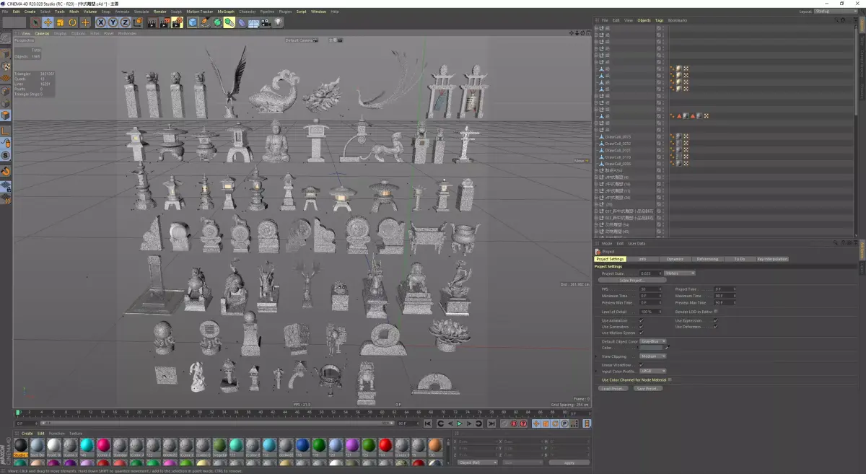The image size is (866, 474).
Task: Toggle Use Generators checkbox
Action: (641, 327)
